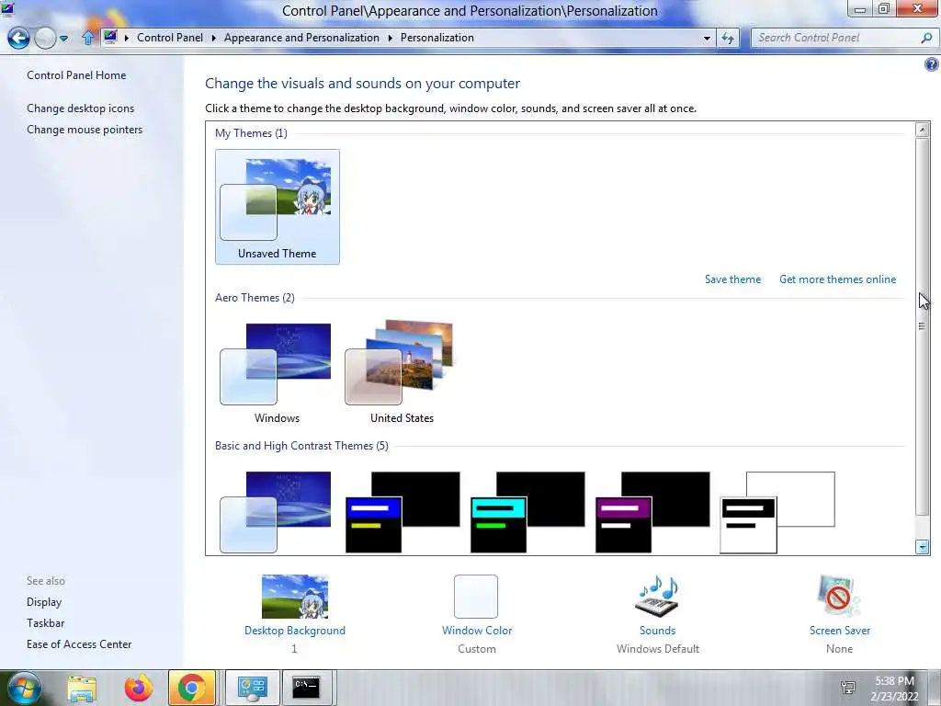Click the theme list scrollbar thumb

[923, 326]
